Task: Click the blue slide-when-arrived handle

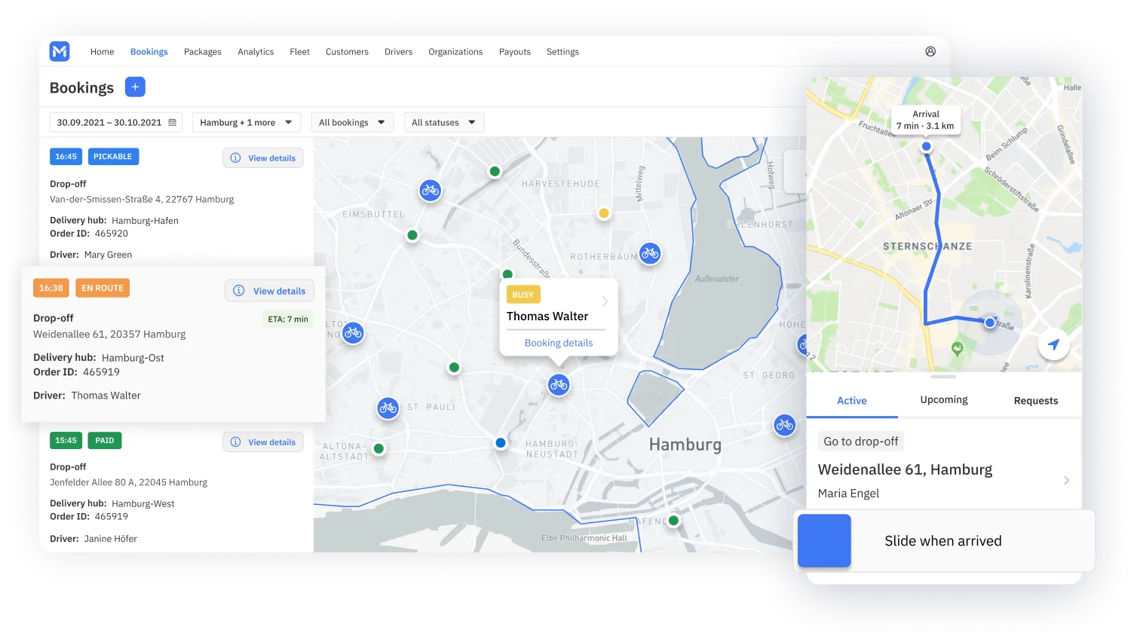Action: [x=824, y=540]
